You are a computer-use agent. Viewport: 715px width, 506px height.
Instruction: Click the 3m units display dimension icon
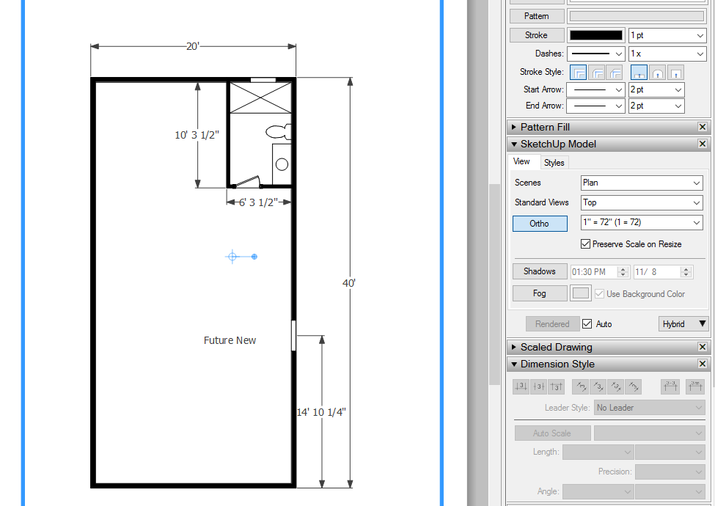pyautogui.click(x=695, y=386)
